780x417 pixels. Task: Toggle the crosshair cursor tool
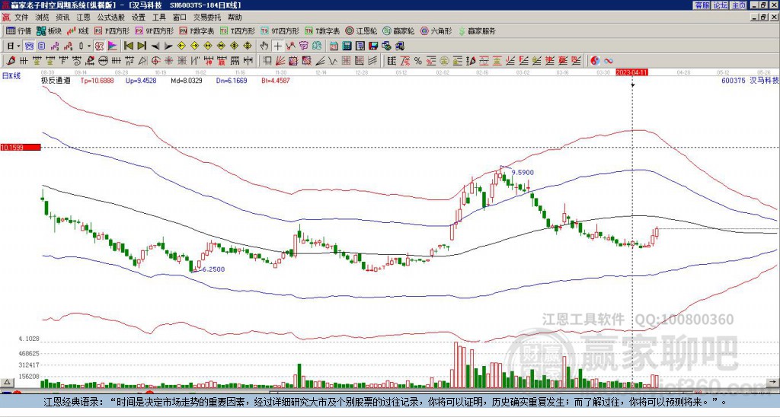pos(277,46)
